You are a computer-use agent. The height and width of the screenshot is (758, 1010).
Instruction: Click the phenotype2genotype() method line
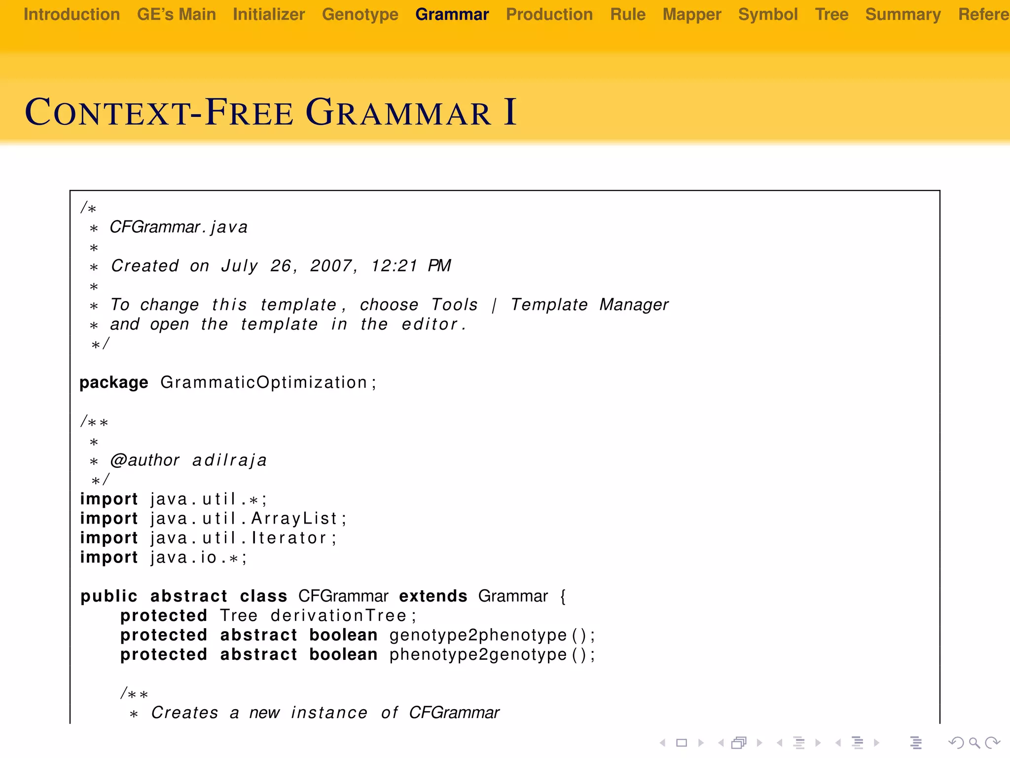pos(358,654)
